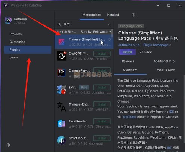185x152 pixels.
Task: Clear the plugin search text
Action: [x=108, y=24]
